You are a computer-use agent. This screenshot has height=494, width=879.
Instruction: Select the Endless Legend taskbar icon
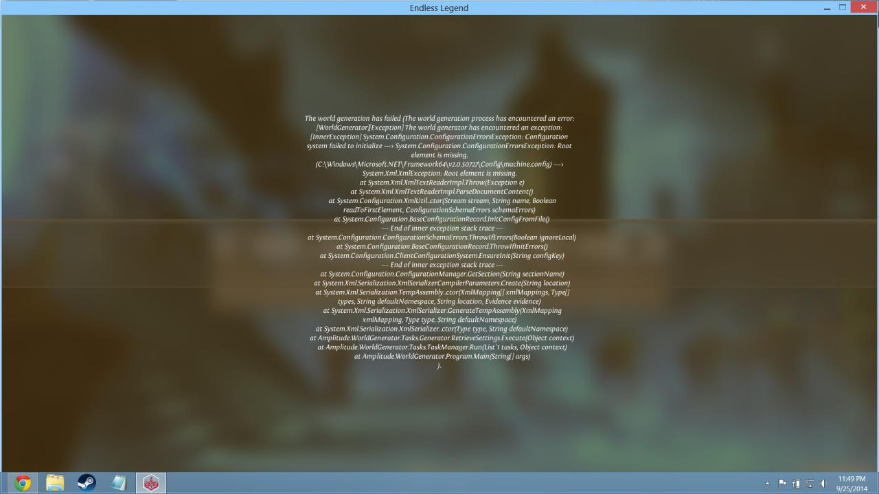tap(150, 483)
